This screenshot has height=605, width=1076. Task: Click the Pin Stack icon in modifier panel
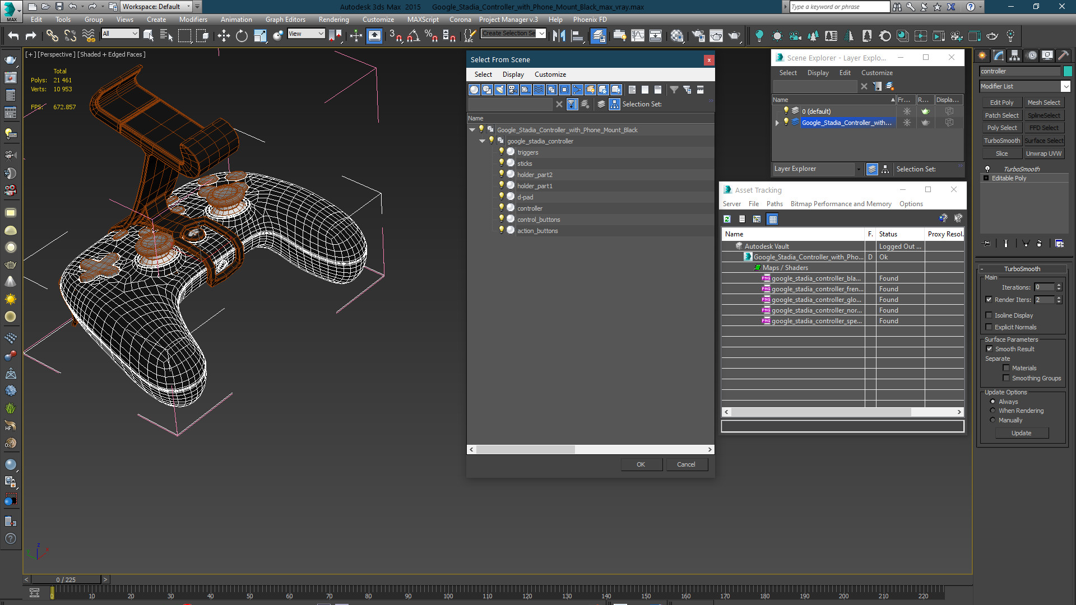(x=987, y=244)
